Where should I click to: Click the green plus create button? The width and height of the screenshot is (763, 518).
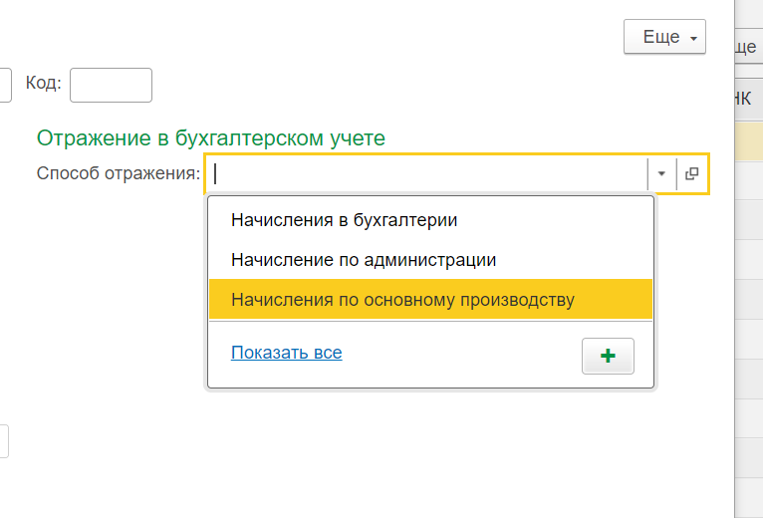(608, 356)
